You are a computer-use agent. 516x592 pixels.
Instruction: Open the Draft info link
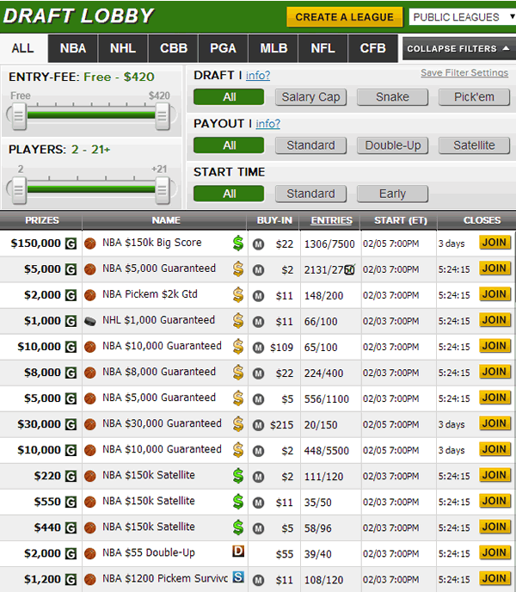[x=258, y=75]
